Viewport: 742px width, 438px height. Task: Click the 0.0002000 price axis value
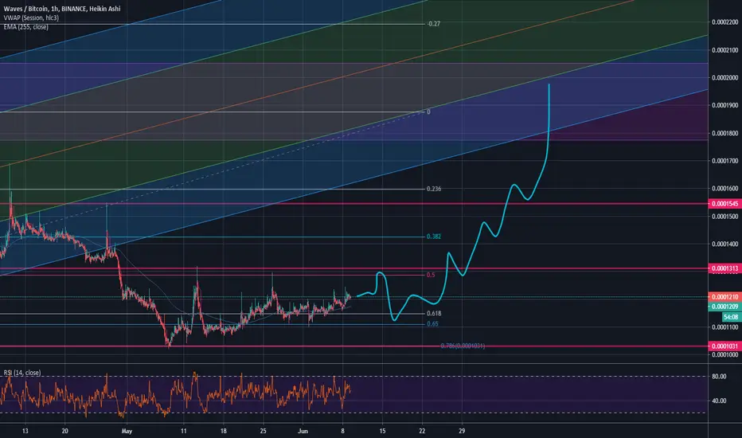pos(725,78)
